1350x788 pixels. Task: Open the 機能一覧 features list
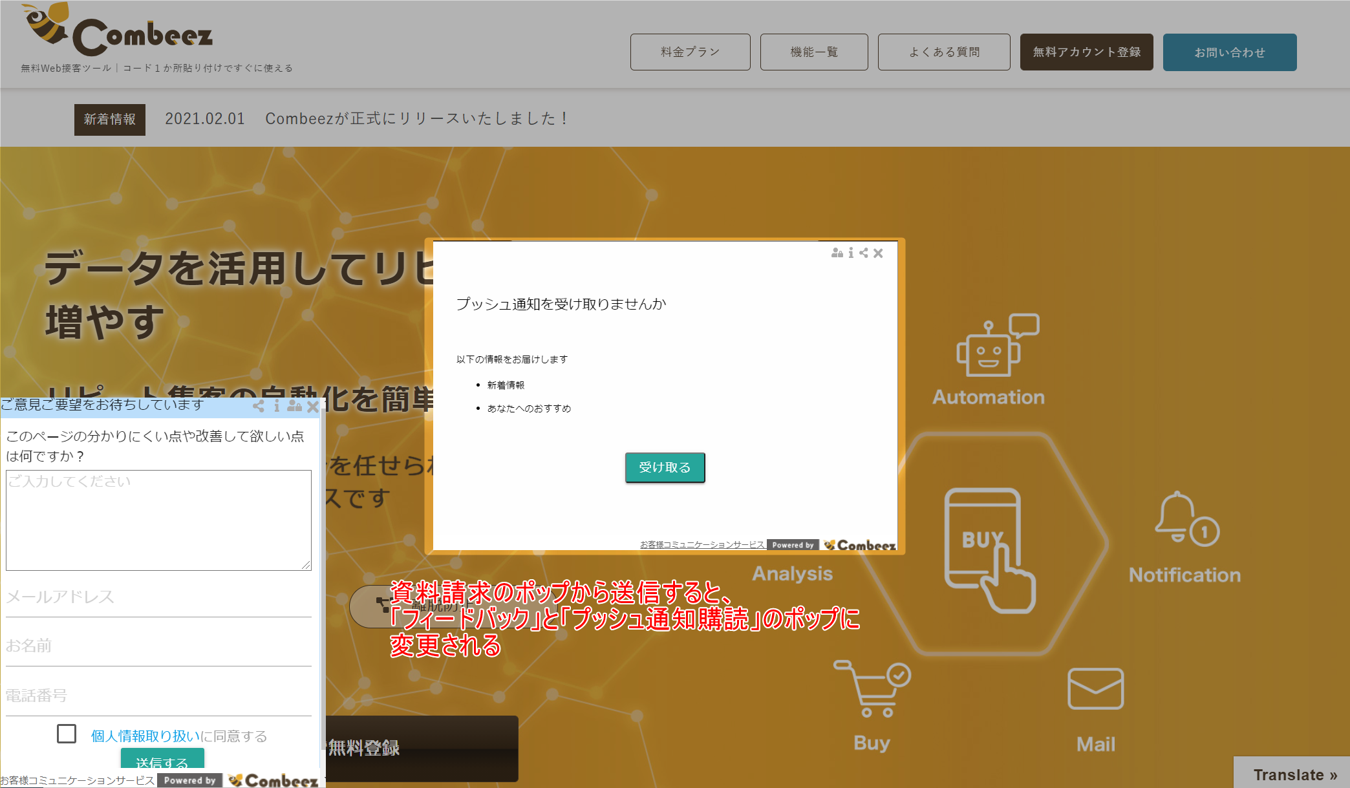click(x=814, y=52)
